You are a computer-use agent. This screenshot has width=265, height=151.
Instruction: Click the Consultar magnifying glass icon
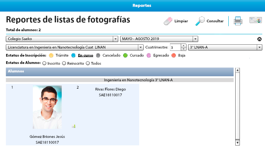(200, 21)
